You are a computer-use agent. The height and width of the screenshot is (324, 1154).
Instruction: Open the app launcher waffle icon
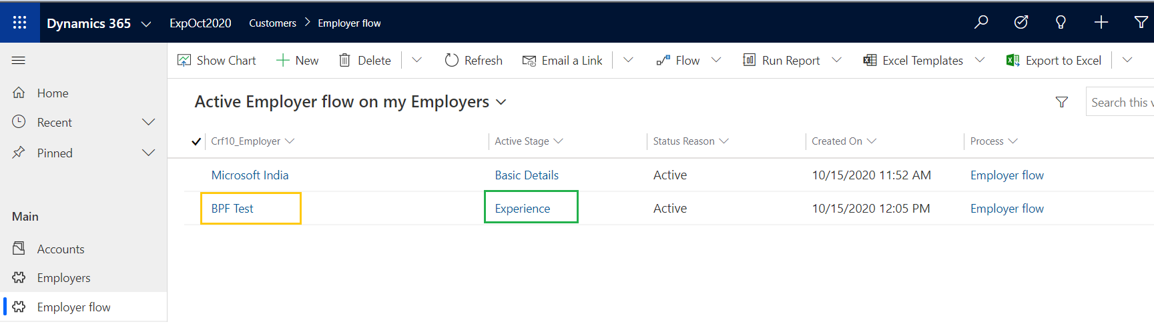(x=19, y=23)
